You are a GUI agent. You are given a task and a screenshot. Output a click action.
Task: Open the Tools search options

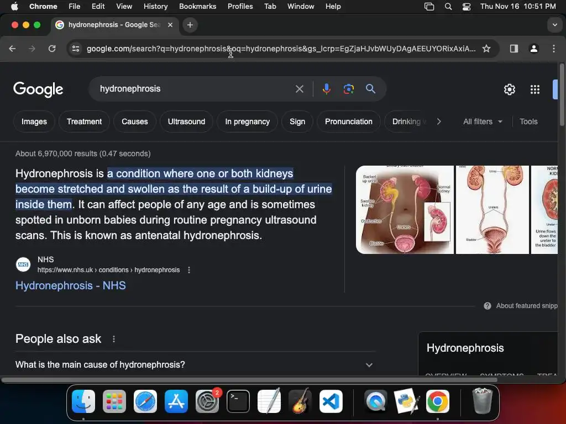click(528, 121)
